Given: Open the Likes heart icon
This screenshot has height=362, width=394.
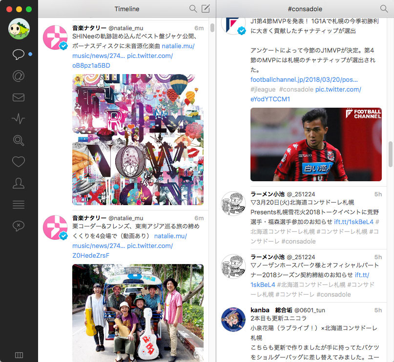Looking at the screenshot, I should 19,162.
